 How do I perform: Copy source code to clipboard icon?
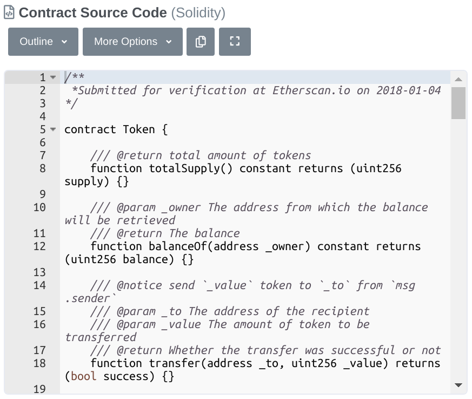coord(201,42)
